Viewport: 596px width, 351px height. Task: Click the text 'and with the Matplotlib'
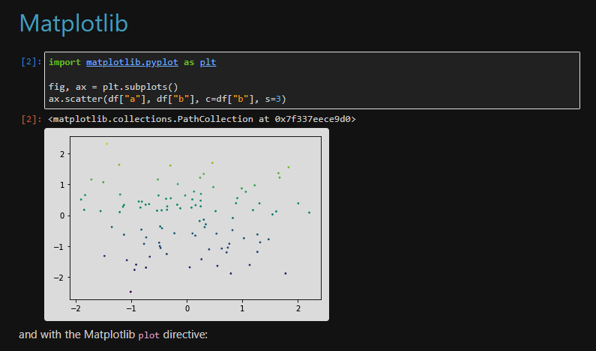click(76, 335)
